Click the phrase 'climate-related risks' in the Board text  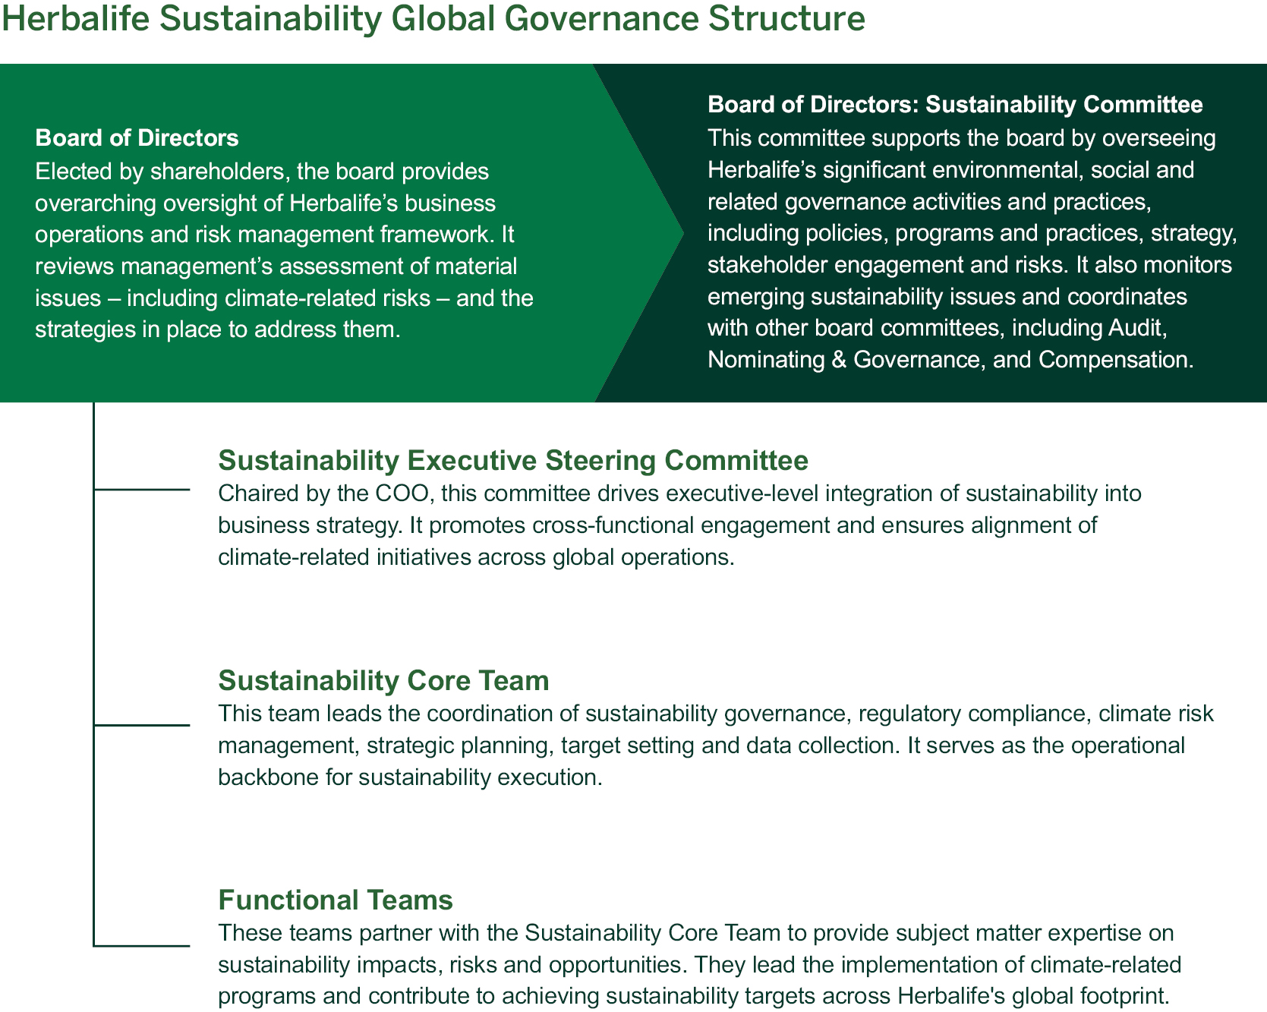pyautogui.click(x=328, y=298)
